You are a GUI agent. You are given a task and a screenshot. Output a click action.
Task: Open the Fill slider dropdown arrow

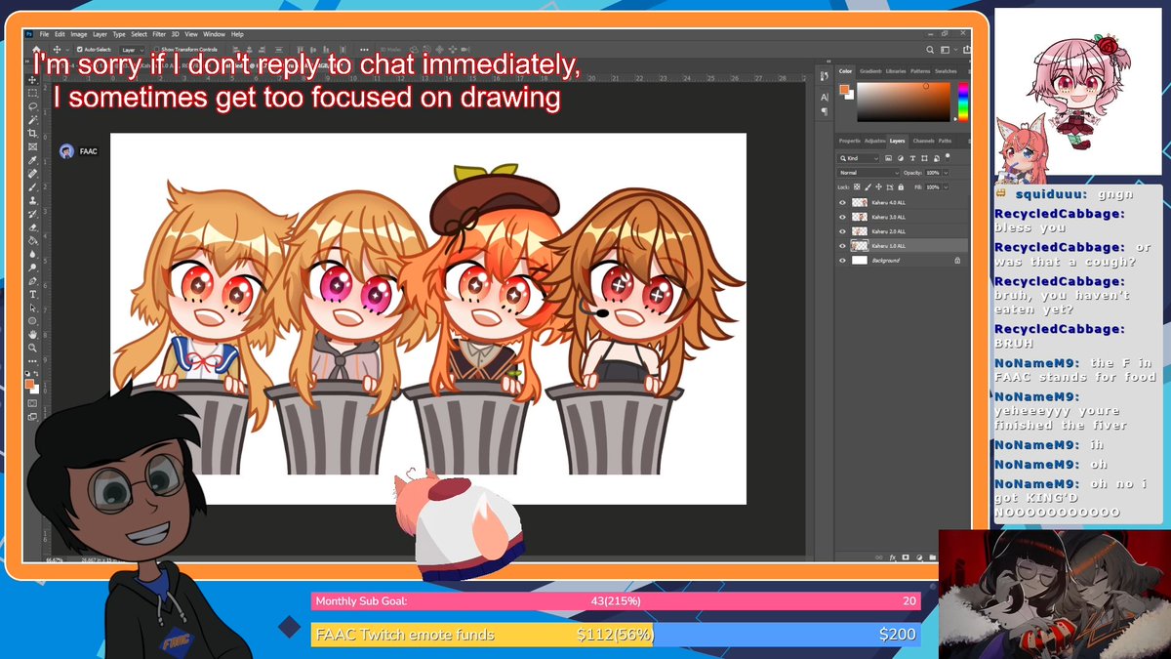(946, 186)
